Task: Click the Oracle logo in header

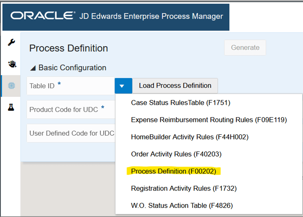Action: tap(43, 16)
